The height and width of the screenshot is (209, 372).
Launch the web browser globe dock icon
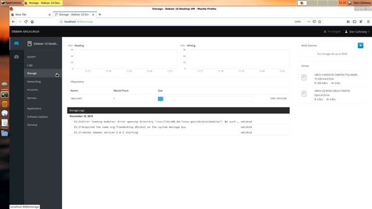pyautogui.click(x=5, y=113)
